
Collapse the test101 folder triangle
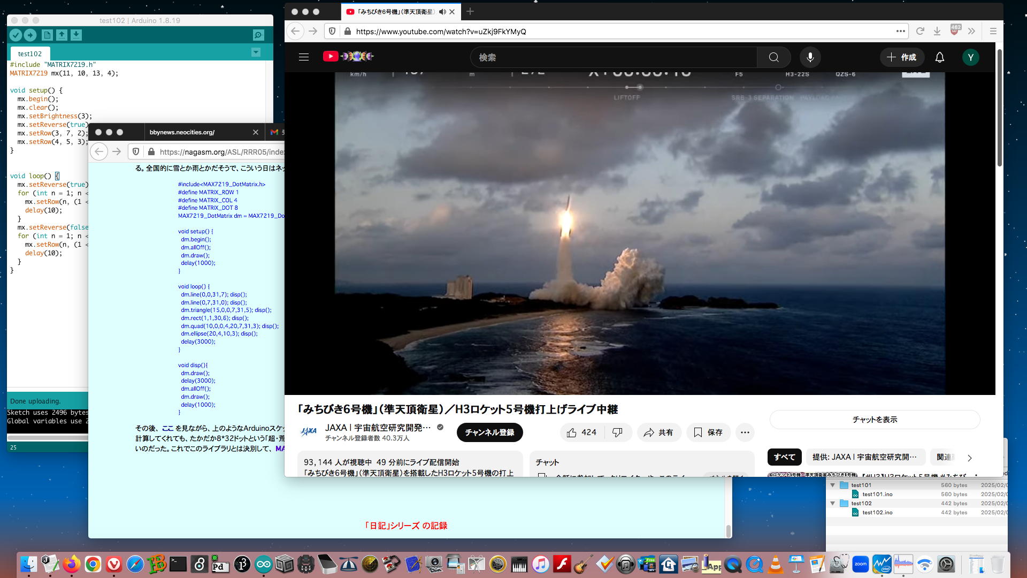(832, 485)
